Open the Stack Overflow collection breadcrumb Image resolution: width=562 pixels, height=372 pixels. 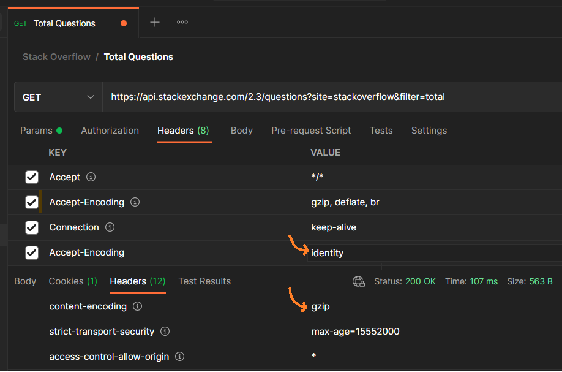point(56,56)
